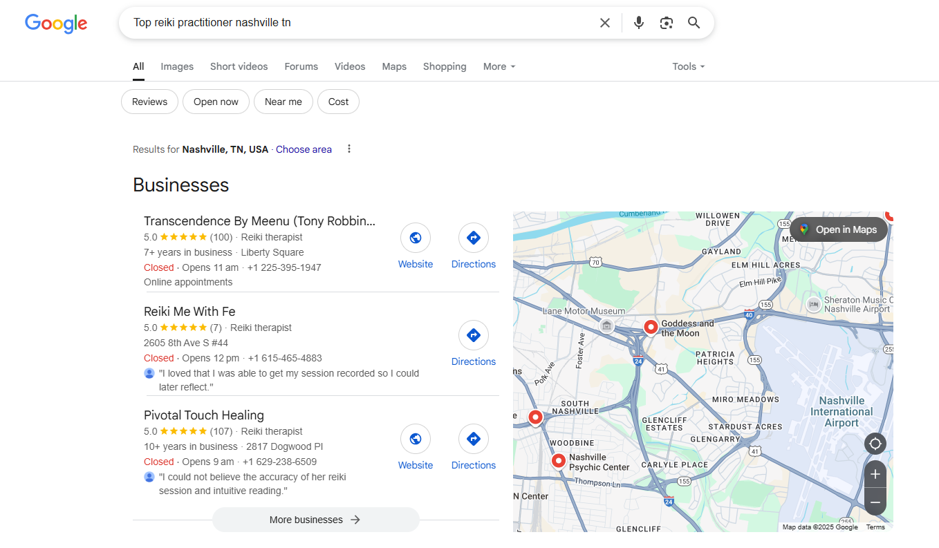Screen dimensions: 939x548
Task: Apply the Cost filter chip
Action: coord(338,102)
